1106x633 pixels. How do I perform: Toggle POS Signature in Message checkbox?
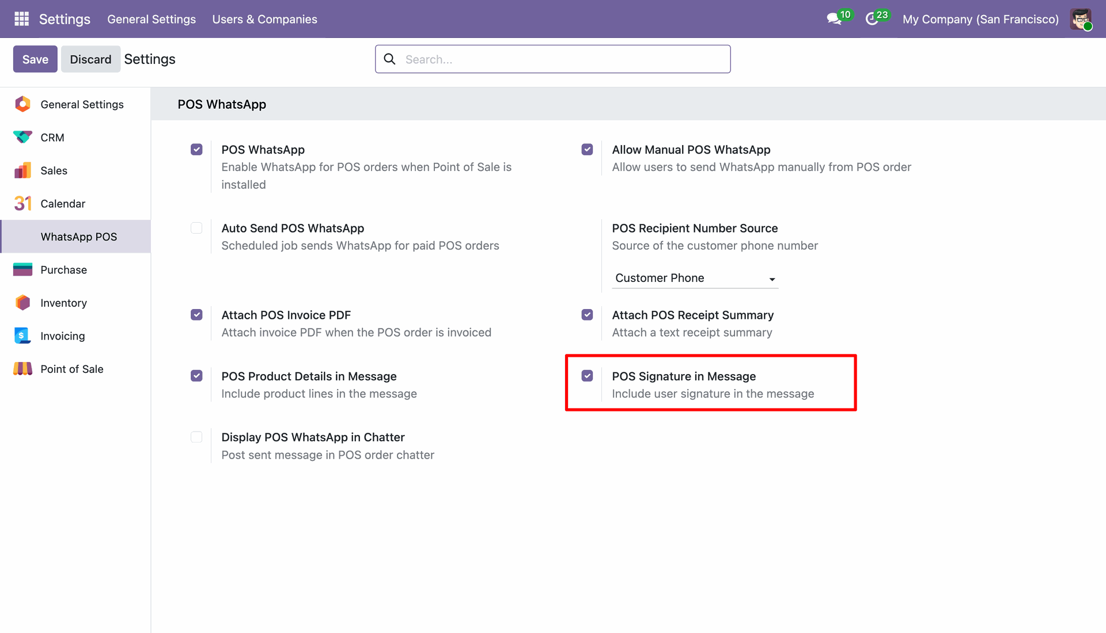click(587, 376)
